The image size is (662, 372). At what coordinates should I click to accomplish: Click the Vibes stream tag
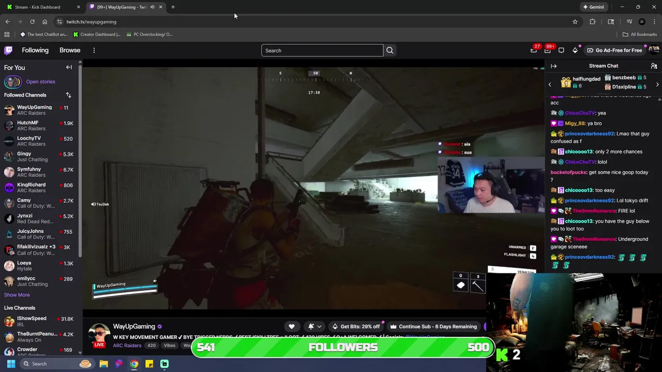pos(170,346)
